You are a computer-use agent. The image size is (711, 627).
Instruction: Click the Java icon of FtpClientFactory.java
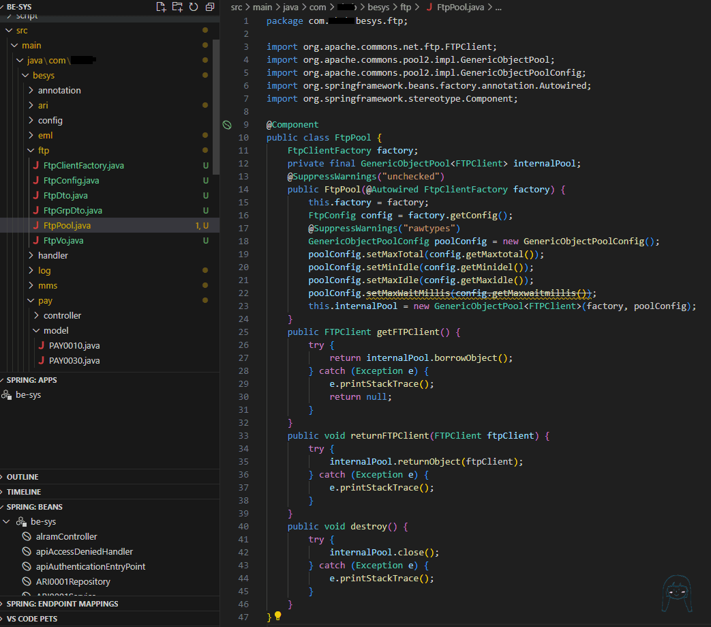[x=36, y=165]
